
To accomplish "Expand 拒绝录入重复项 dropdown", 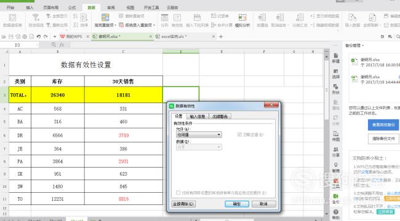I will [x=154, y=25].
